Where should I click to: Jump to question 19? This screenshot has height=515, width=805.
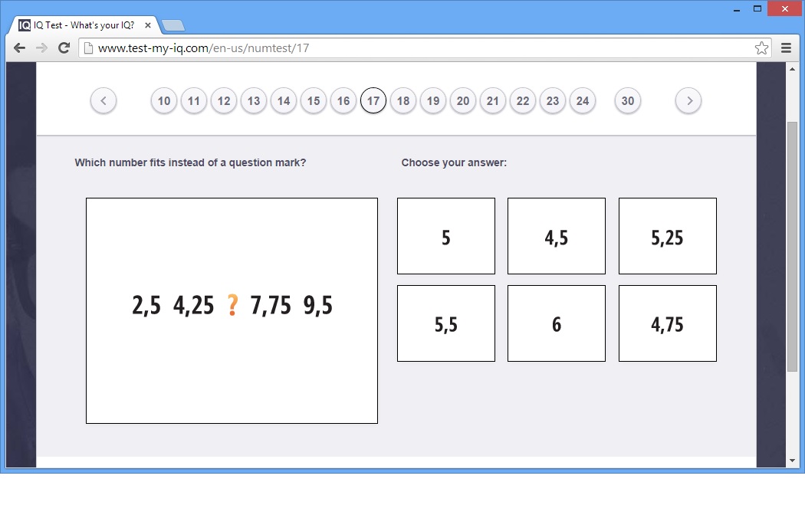(433, 100)
